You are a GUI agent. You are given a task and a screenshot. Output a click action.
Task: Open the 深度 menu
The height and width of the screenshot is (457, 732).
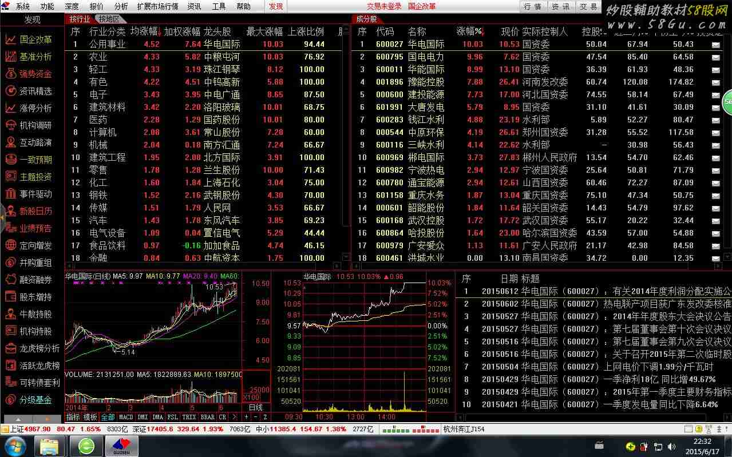pyautogui.click(x=72, y=6)
